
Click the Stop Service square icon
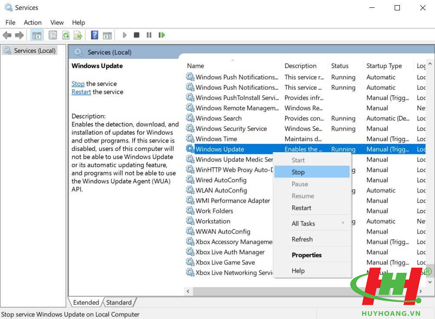coord(137,35)
